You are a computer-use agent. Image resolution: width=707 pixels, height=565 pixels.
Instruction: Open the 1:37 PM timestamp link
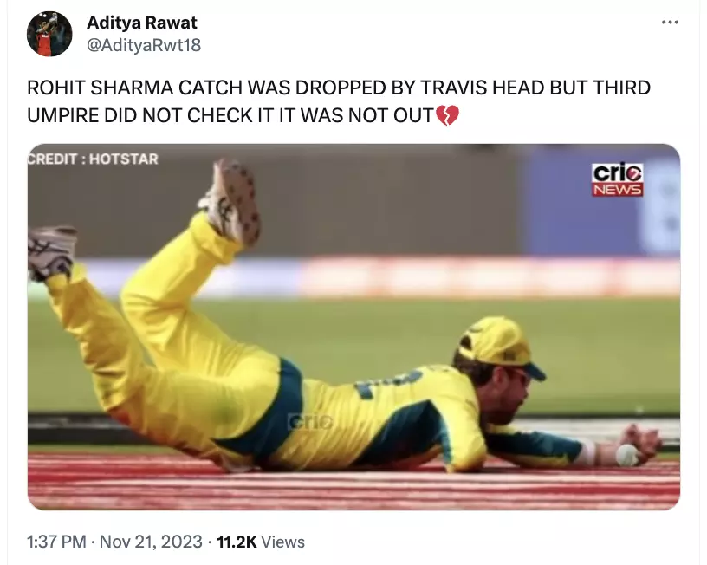pyautogui.click(x=56, y=542)
